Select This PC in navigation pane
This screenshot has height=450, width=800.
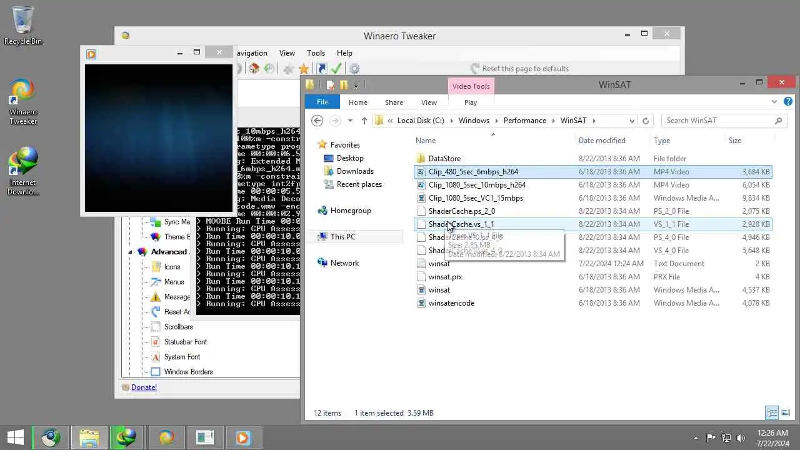click(x=342, y=237)
